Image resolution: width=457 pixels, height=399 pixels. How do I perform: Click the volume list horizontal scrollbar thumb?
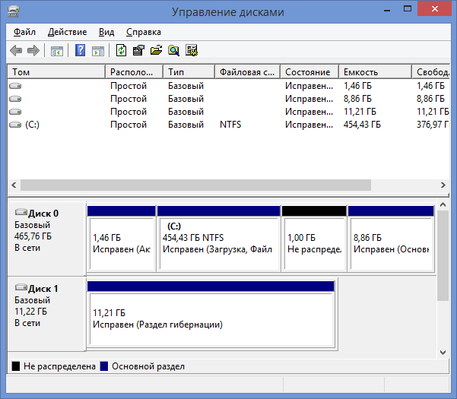click(195, 185)
